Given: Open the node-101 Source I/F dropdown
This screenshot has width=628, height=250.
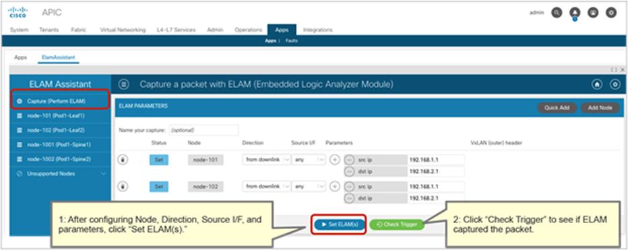Looking at the screenshot, I should pos(309,160).
